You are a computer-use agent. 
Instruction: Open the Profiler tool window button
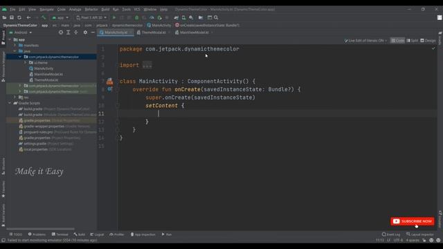click(117, 234)
